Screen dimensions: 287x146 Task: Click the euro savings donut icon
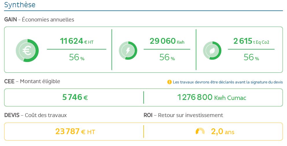(x=27, y=50)
